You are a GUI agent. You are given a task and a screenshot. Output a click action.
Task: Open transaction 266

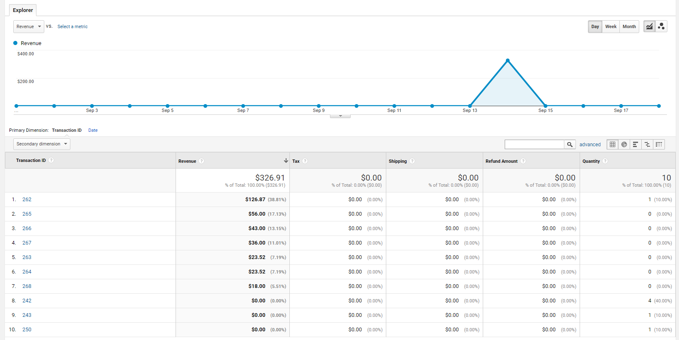[x=27, y=228]
